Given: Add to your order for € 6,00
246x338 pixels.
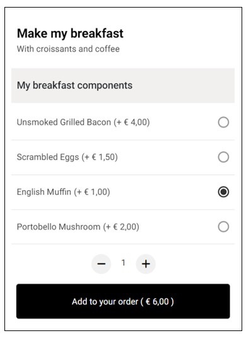Looking at the screenshot, I should pyautogui.click(x=123, y=301).
